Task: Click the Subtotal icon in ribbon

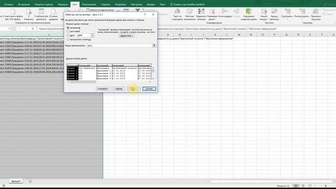Action: pos(316,14)
